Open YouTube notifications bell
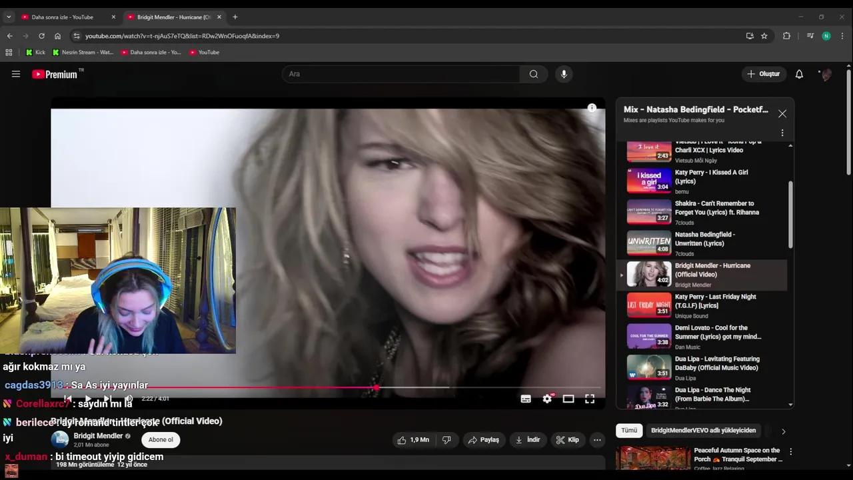 click(799, 74)
